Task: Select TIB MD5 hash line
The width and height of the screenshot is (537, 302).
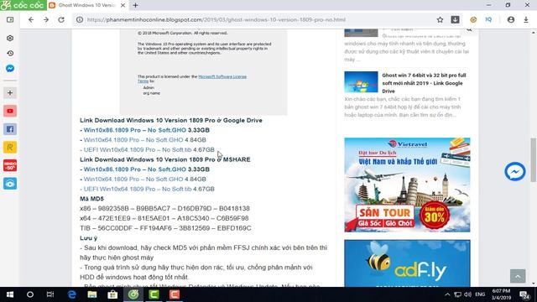Action: pyautogui.click(x=165, y=228)
